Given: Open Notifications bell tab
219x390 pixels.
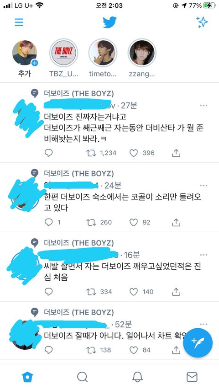Looking at the screenshot, I should (137, 377).
